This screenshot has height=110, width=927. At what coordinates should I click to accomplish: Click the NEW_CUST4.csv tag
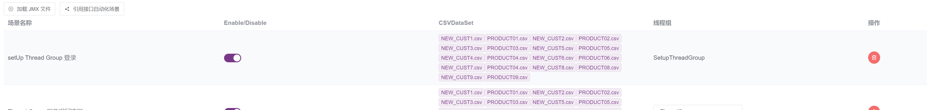click(461, 58)
